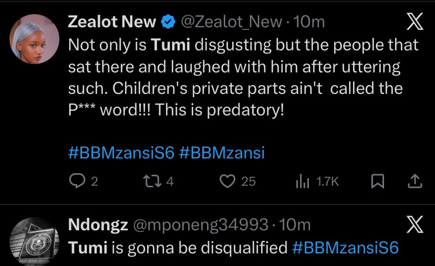This screenshot has width=435, height=266.
Task: Open Ndongz's profile avatar
Action: tap(35, 241)
